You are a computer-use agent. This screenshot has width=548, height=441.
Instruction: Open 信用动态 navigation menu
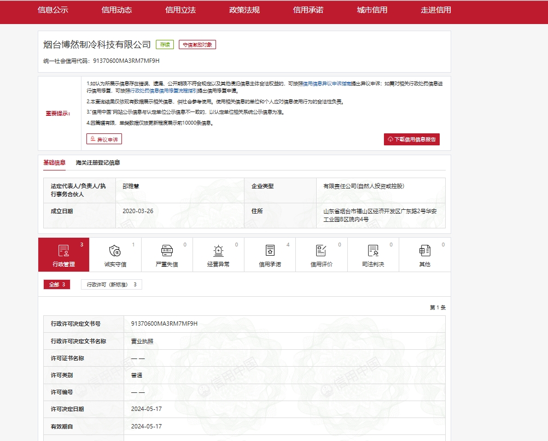tap(116, 10)
